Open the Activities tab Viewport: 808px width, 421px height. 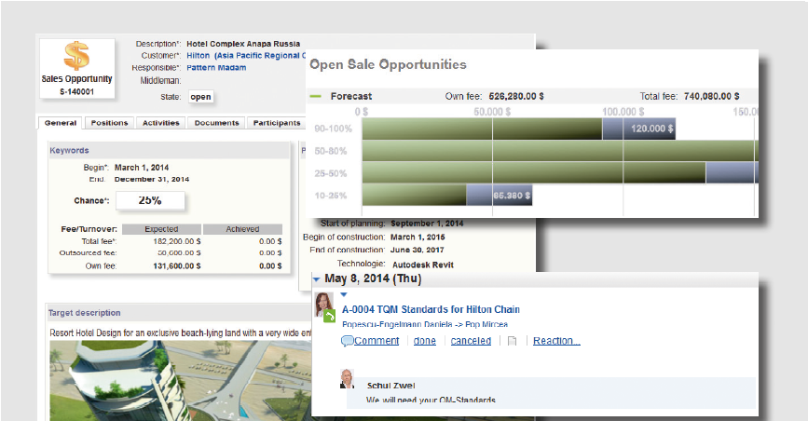(x=161, y=123)
